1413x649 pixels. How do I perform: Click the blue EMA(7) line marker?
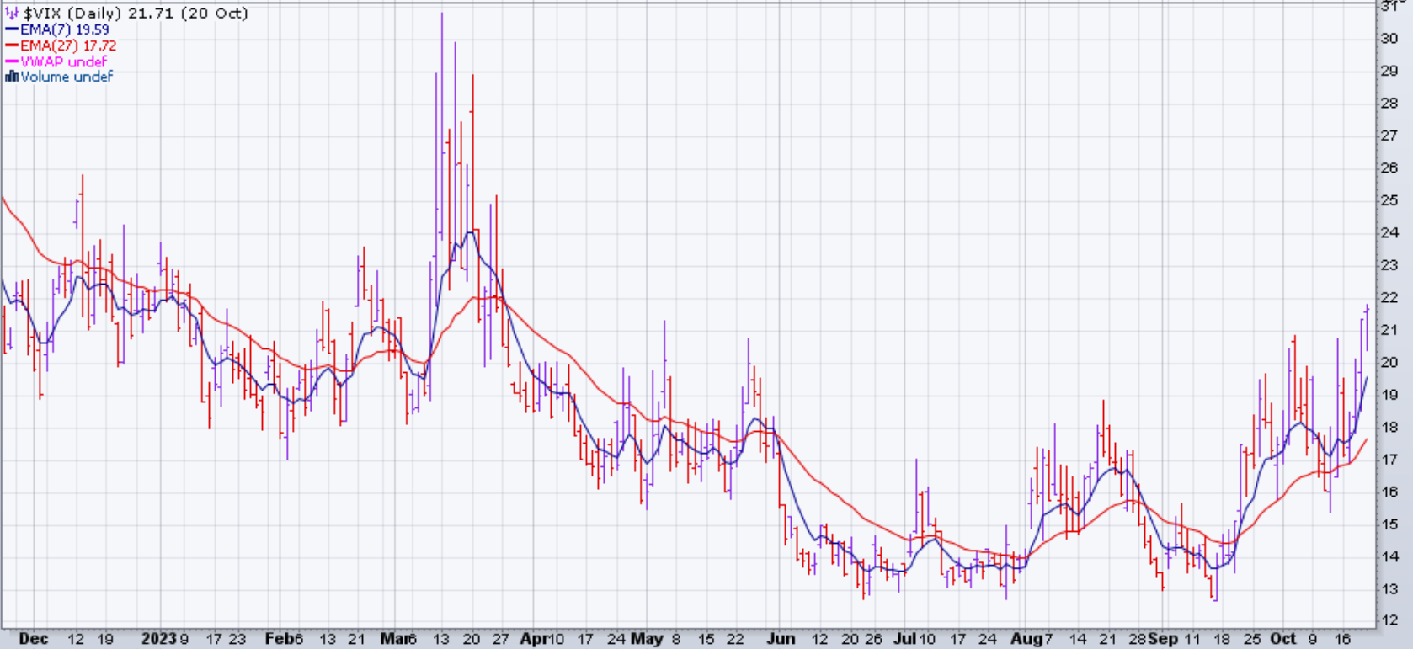coord(12,29)
